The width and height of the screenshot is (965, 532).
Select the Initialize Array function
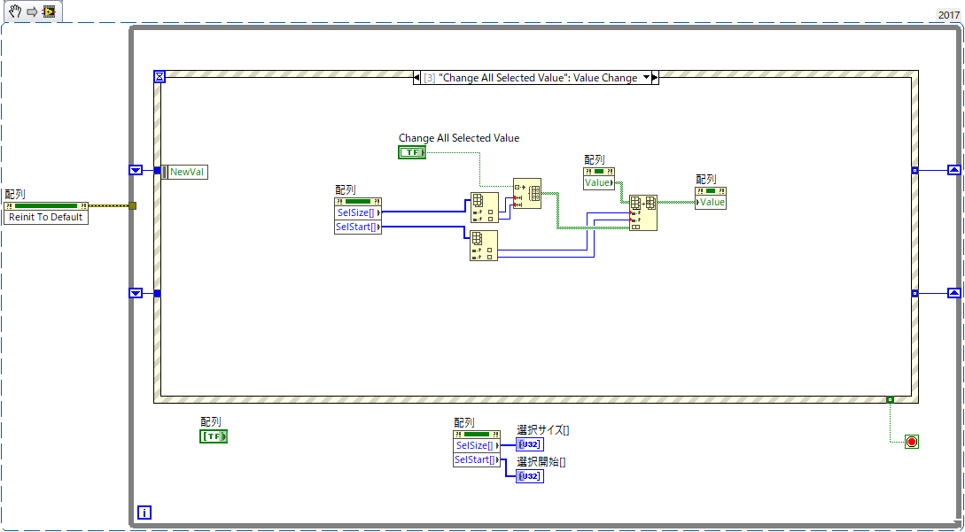[x=527, y=193]
